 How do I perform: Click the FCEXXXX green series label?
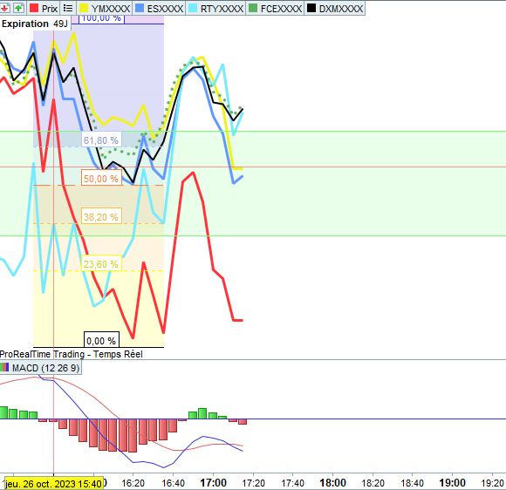(x=276, y=9)
